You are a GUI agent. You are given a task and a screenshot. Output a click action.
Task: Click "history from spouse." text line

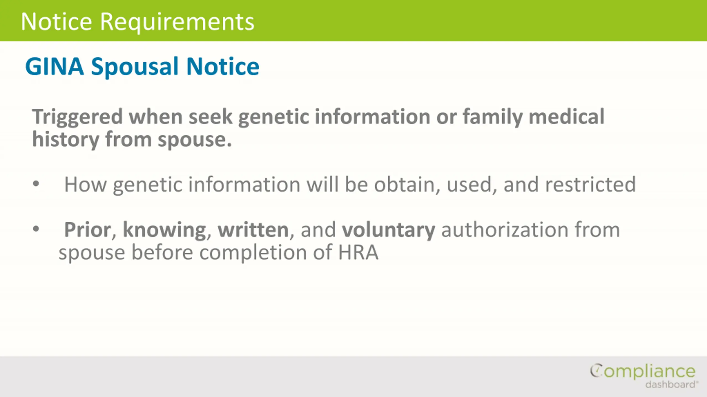tap(132, 140)
